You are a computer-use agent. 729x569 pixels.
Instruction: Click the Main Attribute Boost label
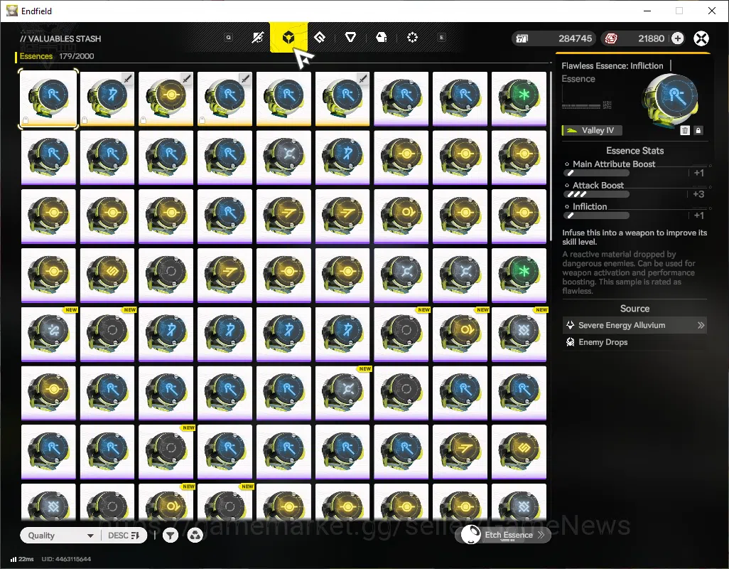tap(614, 164)
